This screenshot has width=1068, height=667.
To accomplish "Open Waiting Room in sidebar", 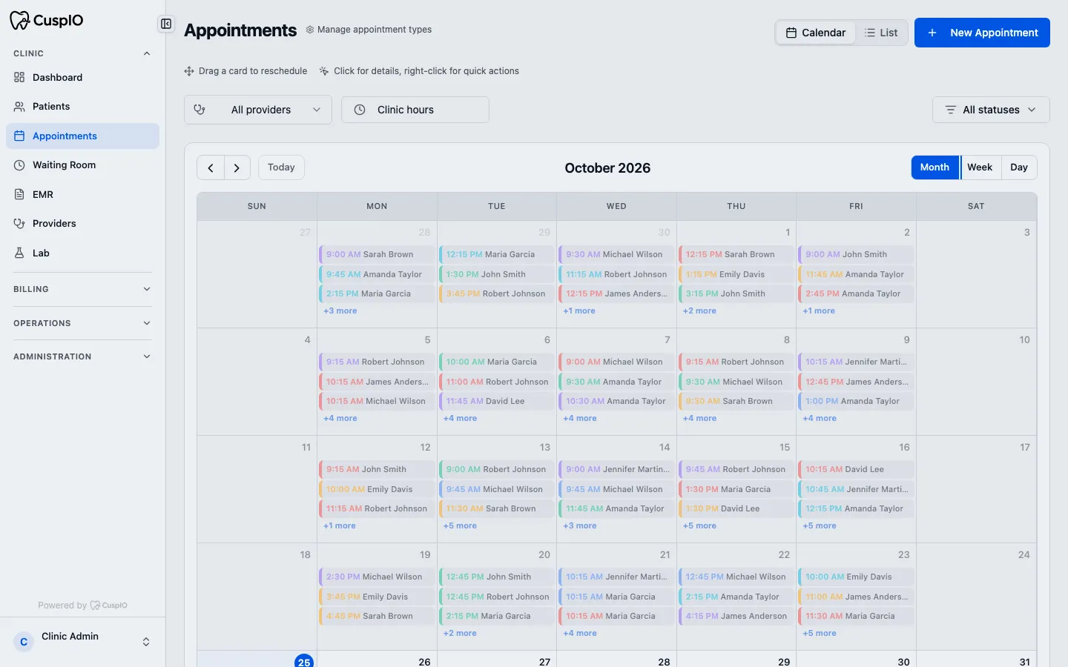I will pyautogui.click(x=82, y=165).
